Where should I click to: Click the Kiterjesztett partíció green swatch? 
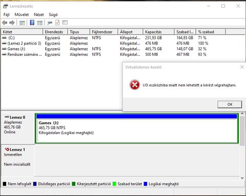74,184
